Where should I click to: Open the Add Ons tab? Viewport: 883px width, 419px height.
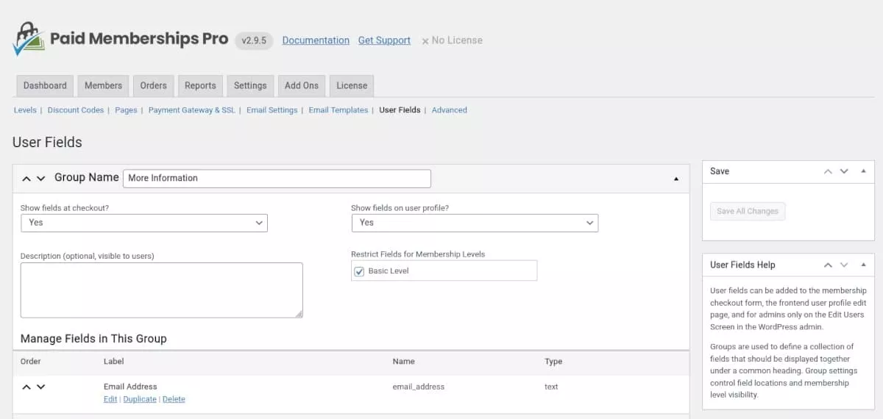[302, 86]
